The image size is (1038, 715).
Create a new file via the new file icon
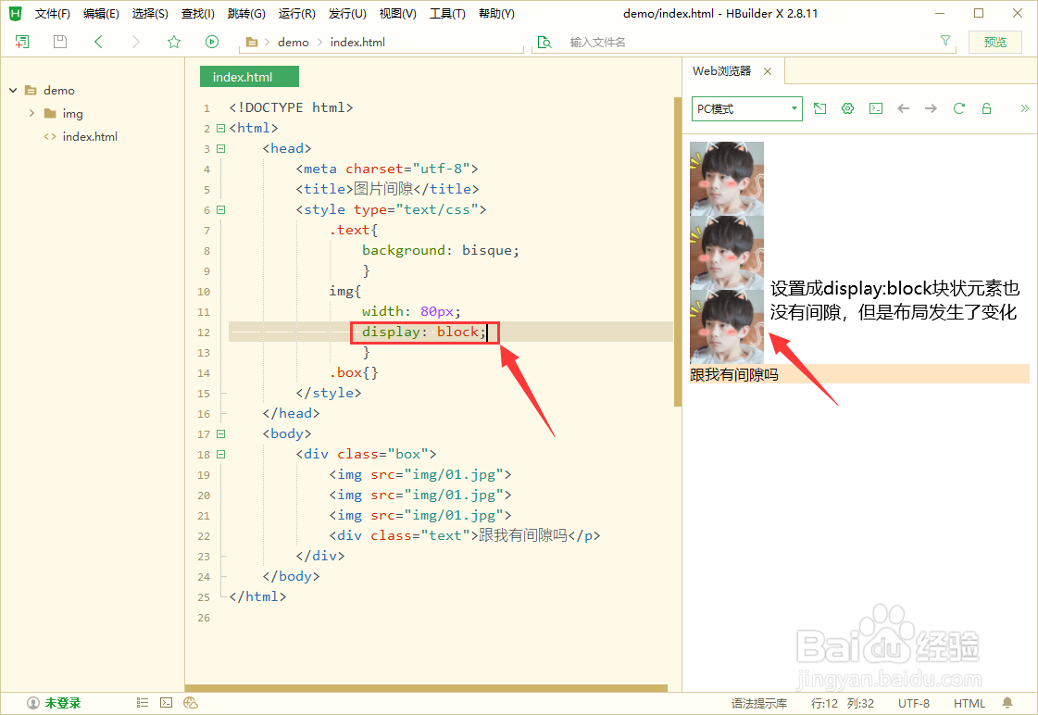coord(21,42)
